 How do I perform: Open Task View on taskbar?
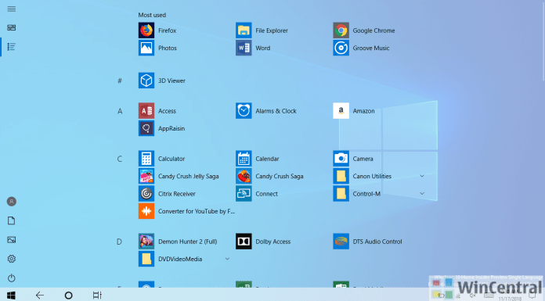pos(97,295)
